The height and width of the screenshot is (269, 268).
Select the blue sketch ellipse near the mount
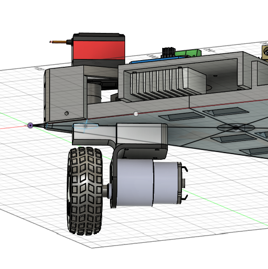pyautogui.click(x=86, y=126)
